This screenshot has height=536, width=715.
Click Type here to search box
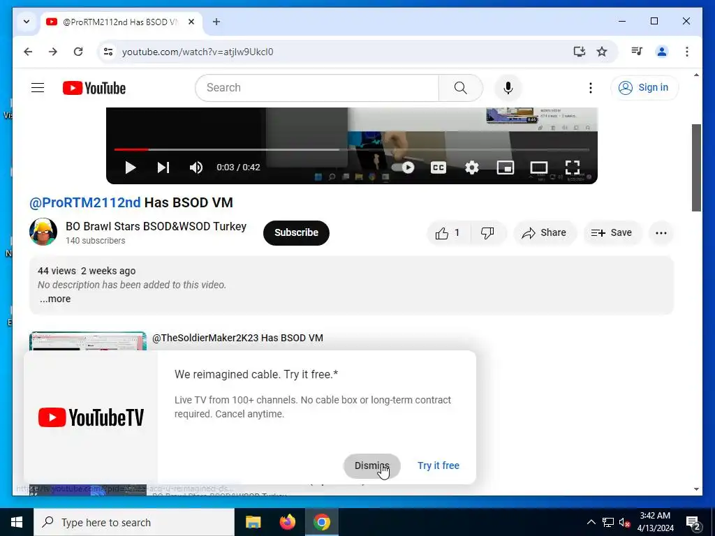point(134,522)
